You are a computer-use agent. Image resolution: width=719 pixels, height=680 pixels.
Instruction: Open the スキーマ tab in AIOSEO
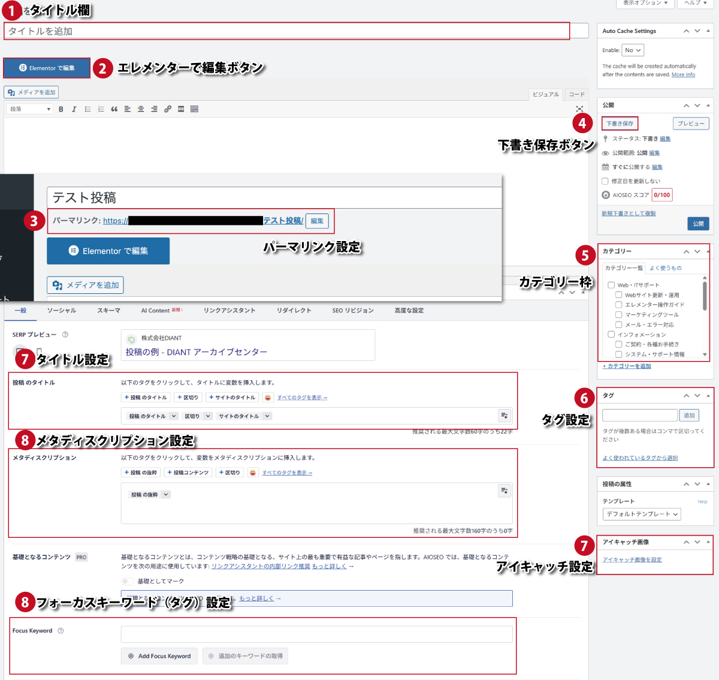click(108, 311)
